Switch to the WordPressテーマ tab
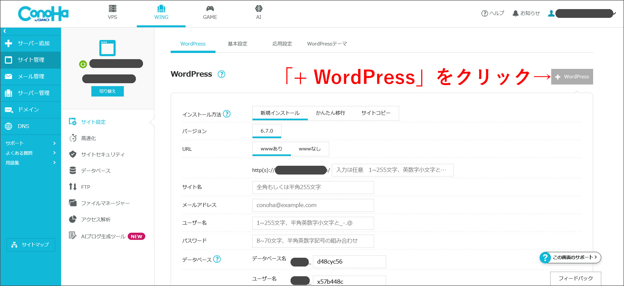This screenshot has height=286, width=624. tap(327, 44)
